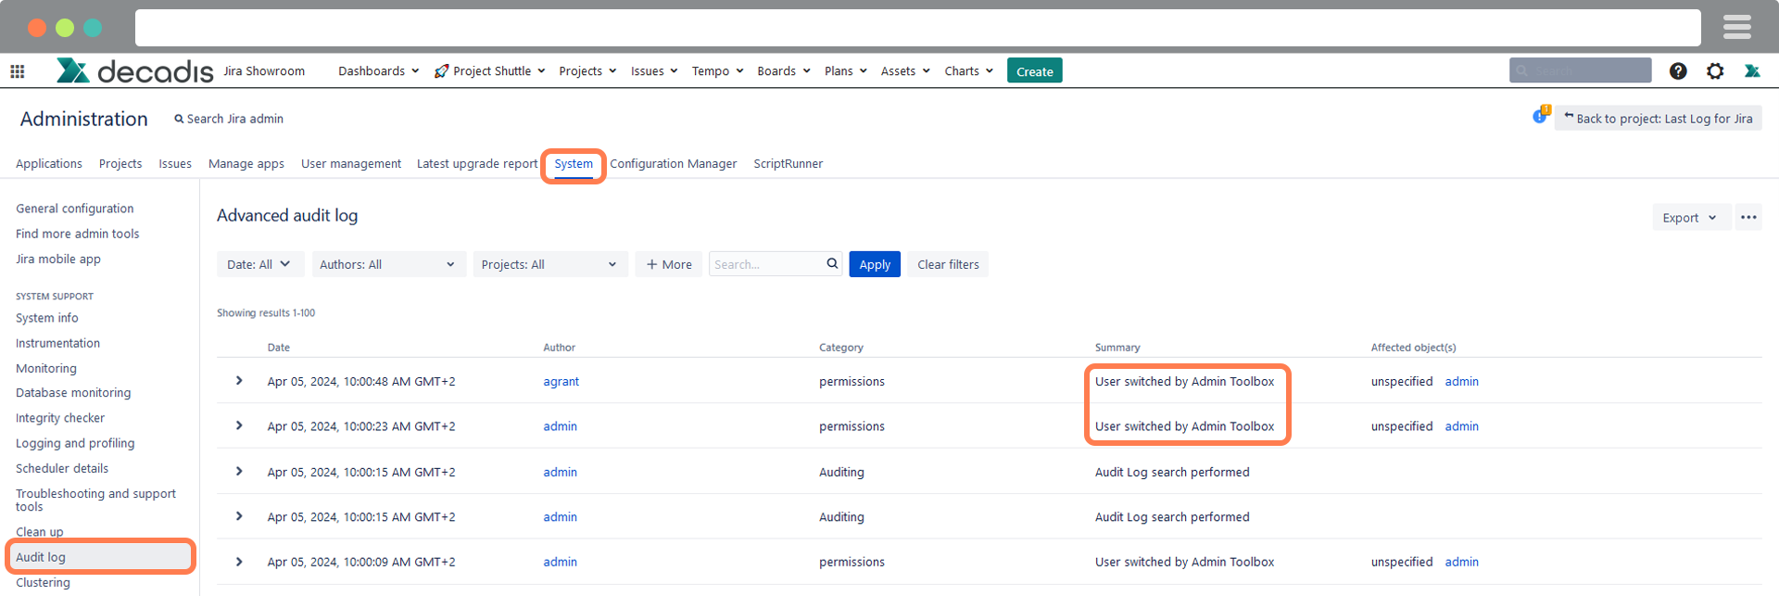Click the search magnifier in audit log filter
The width and height of the screenshot is (1779, 596).
(x=832, y=264)
